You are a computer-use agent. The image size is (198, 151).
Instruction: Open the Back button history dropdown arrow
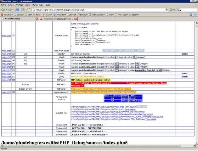click(x=6, y=10)
